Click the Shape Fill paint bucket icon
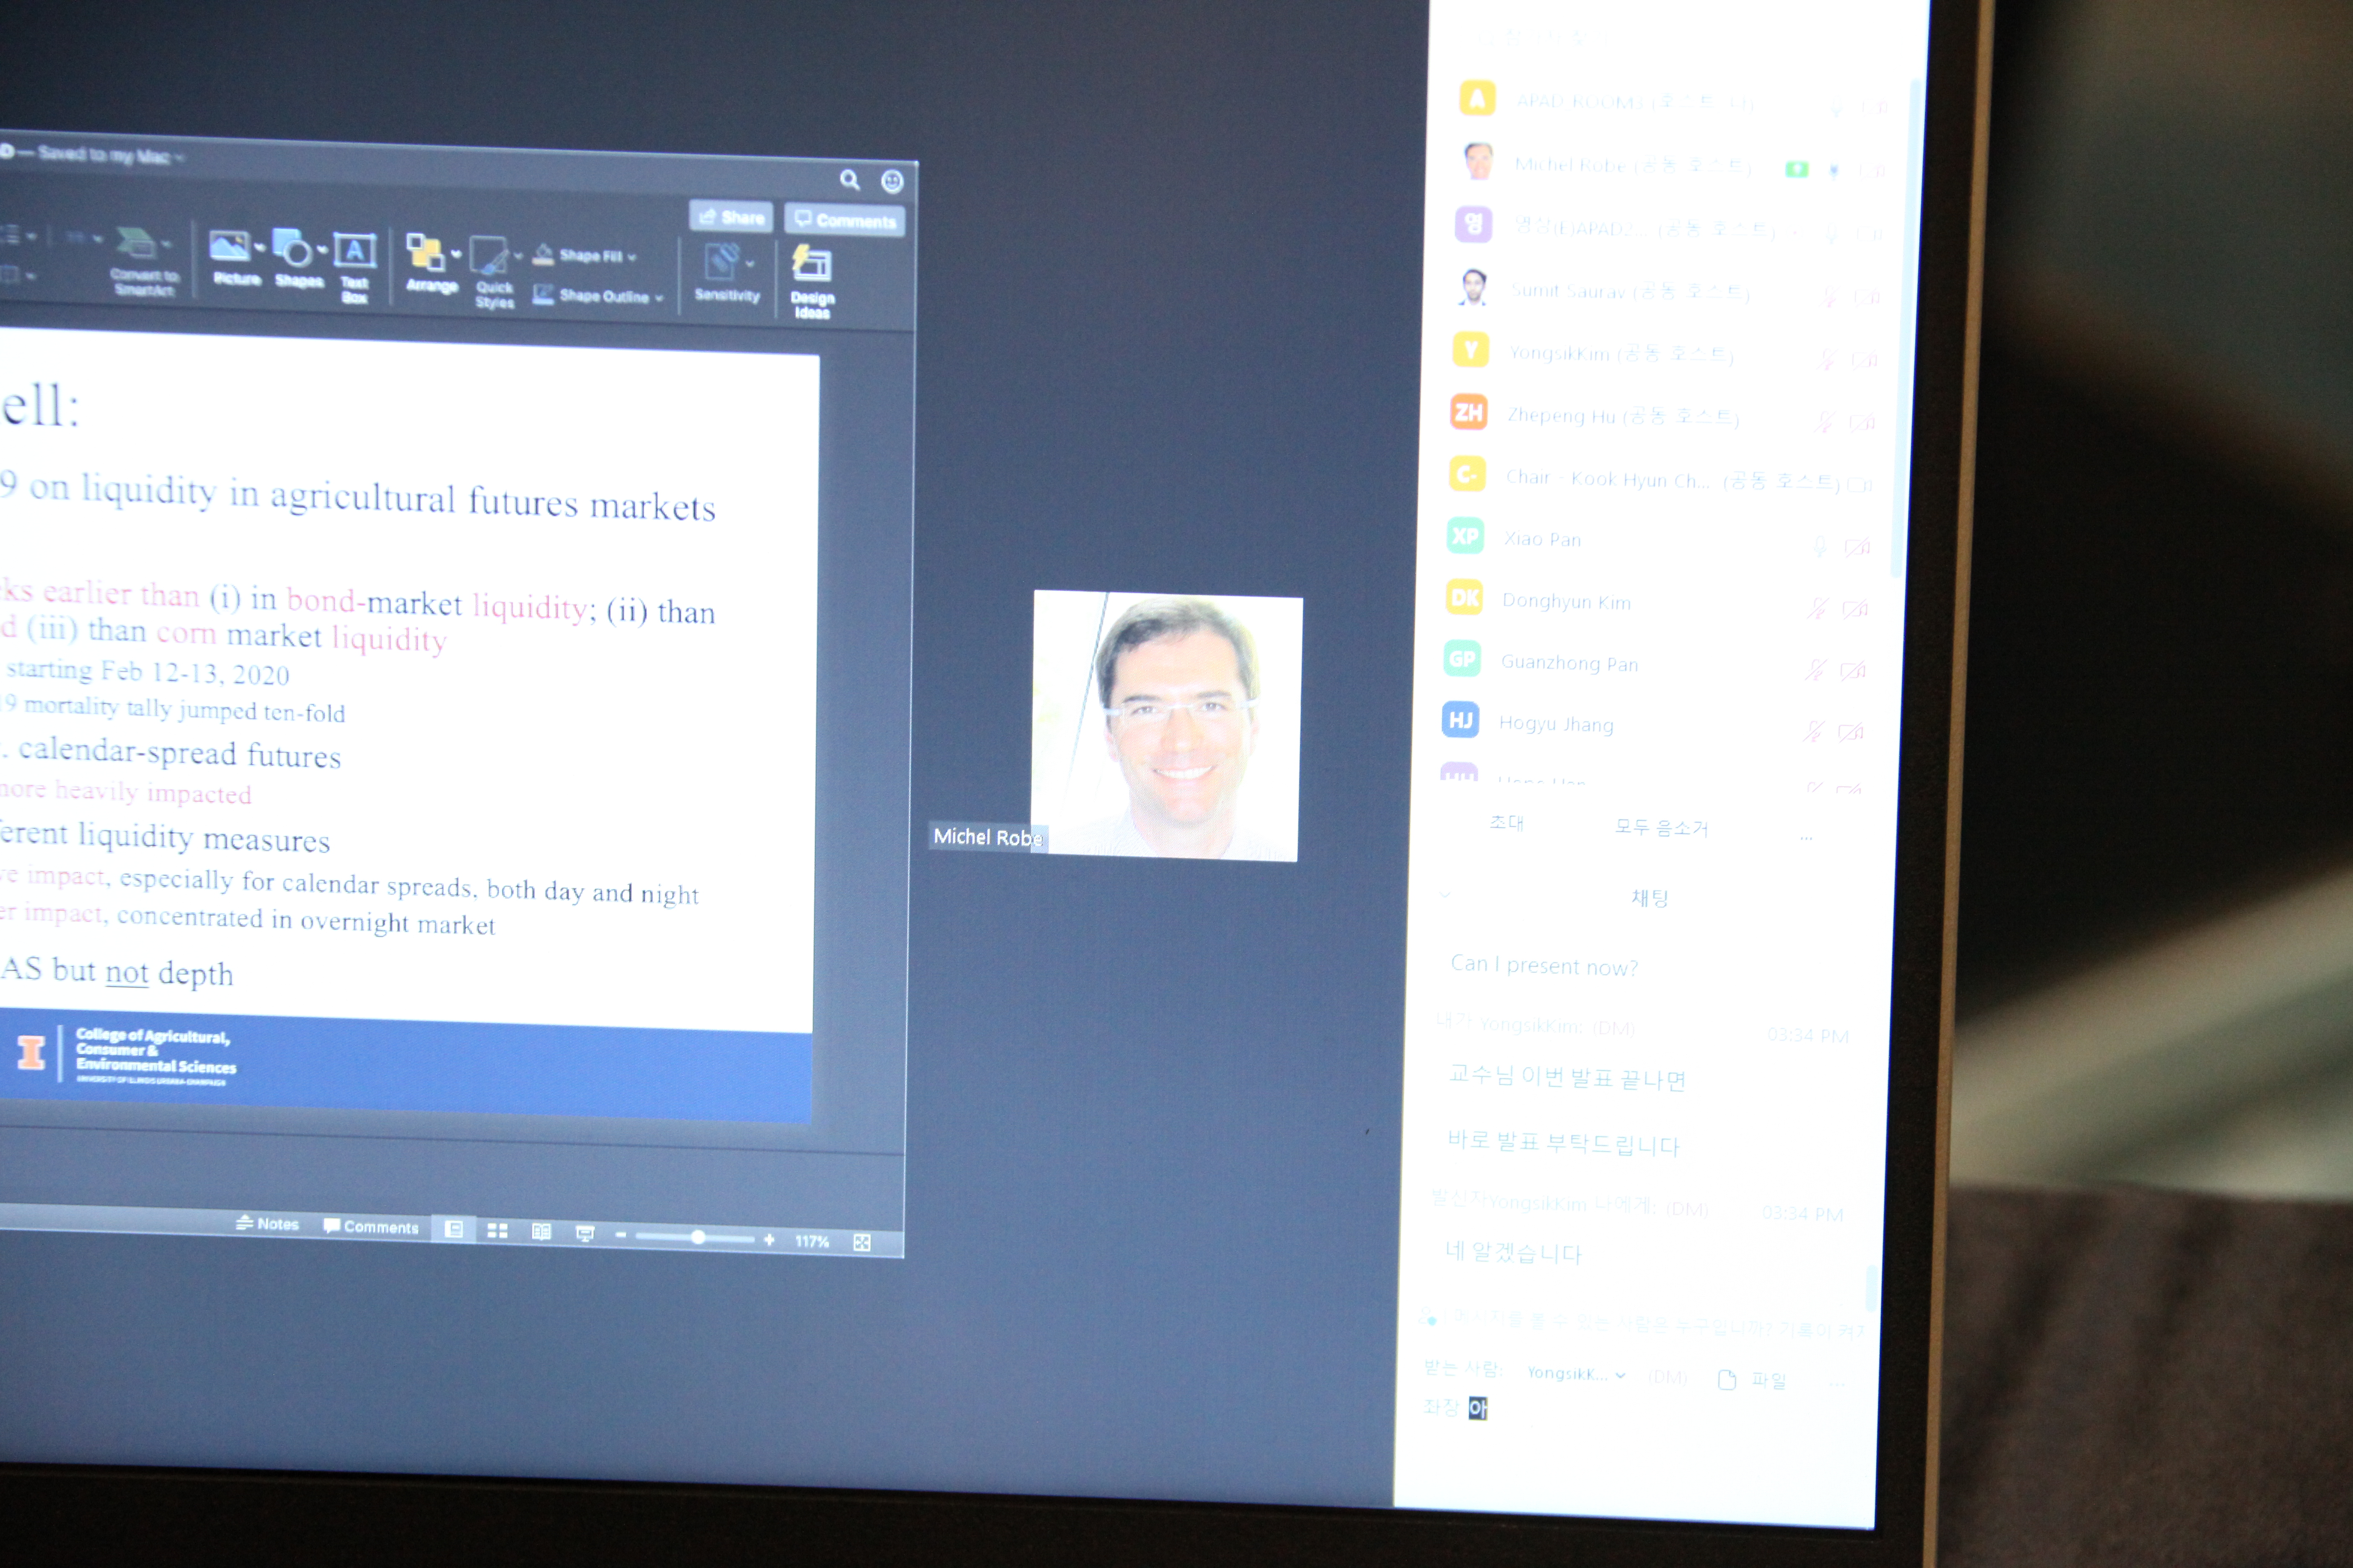 [x=543, y=255]
